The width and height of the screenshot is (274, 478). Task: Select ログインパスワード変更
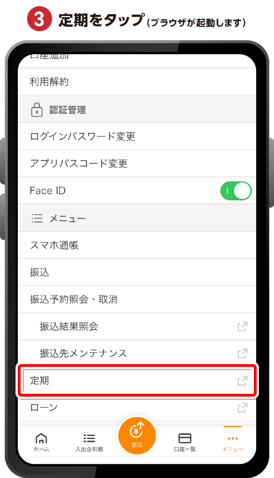[x=137, y=136]
